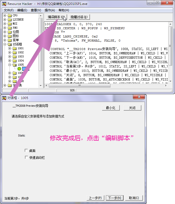Select the MSI folder icon
The image size is (175, 204).
(x=10, y=24)
